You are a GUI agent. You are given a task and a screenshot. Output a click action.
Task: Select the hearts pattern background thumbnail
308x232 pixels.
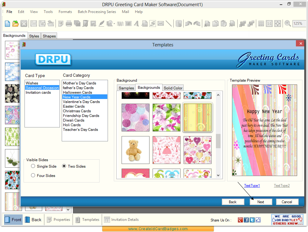coord(198,150)
